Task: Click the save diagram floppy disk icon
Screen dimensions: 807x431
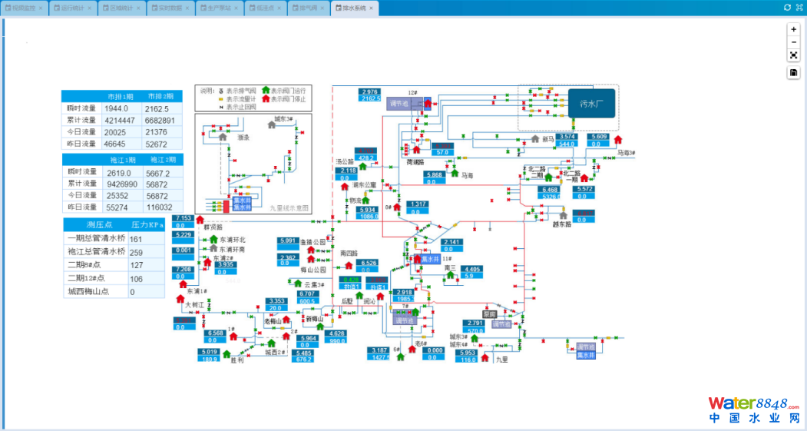Action: [794, 73]
